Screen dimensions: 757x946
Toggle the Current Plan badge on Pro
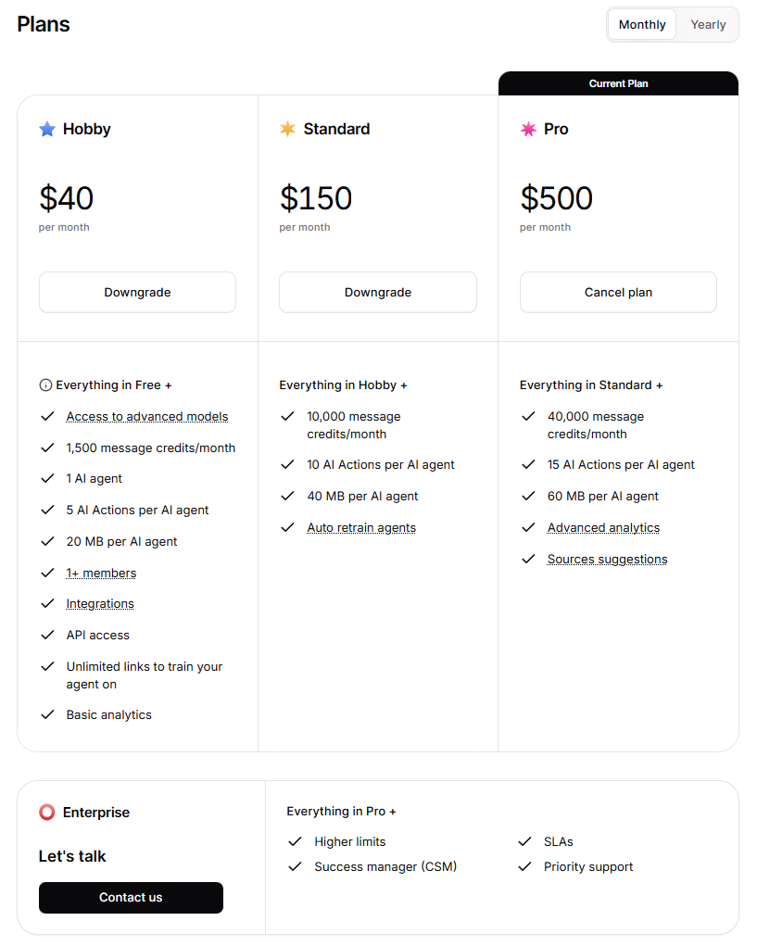click(618, 82)
